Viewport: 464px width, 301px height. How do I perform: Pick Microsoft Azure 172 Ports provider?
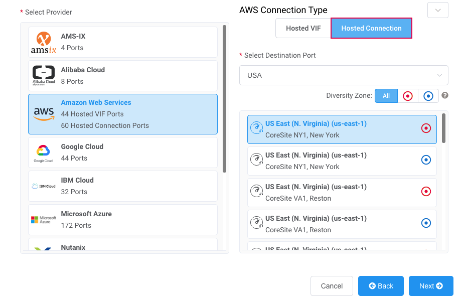click(123, 220)
